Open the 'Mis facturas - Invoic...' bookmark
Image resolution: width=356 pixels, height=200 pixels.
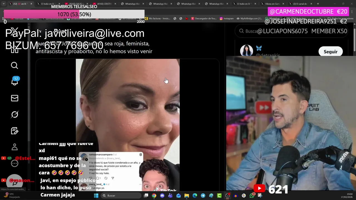tap(157, 19)
